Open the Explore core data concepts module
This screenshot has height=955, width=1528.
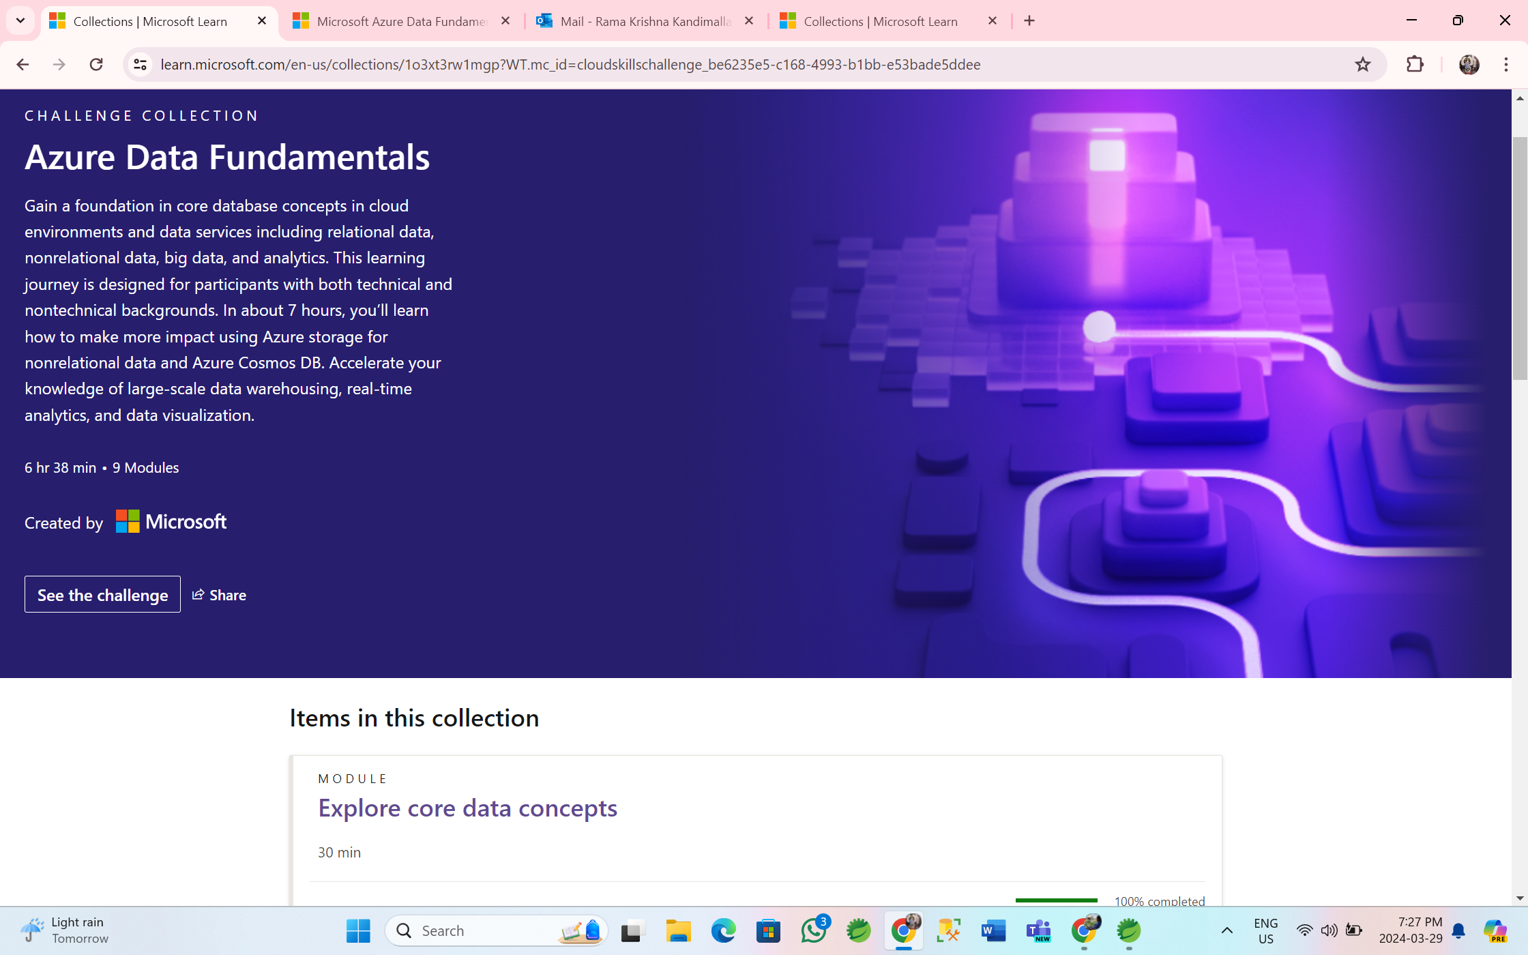click(467, 807)
